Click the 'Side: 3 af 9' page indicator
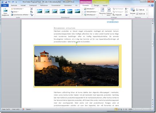The image size is (156, 113). tap(6, 109)
